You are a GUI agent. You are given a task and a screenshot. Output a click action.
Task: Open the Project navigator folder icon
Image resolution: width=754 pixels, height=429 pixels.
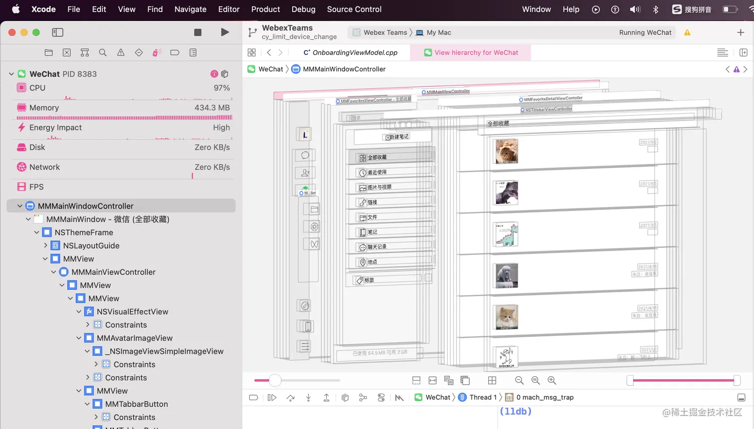48,52
